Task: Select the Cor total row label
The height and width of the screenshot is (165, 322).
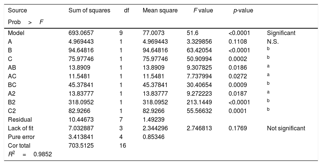Action: (19, 145)
